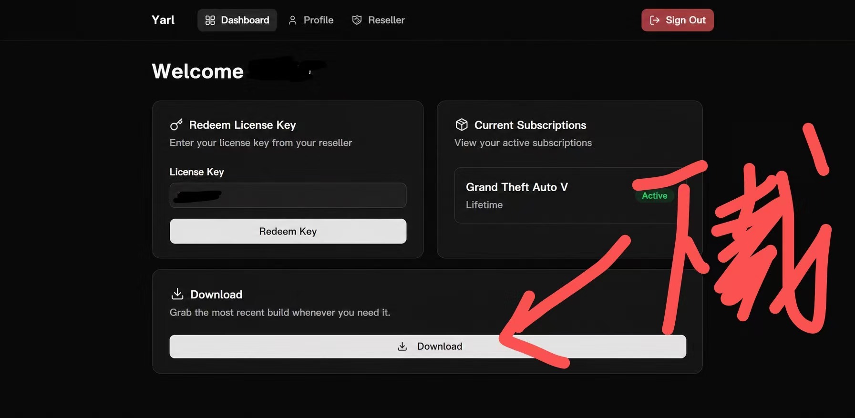The width and height of the screenshot is (855, 418).
Task: Select the Grand Theft Auto V subscription card
Action: (570, 195)
